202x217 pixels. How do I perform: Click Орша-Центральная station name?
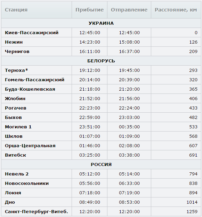[30, 145]
